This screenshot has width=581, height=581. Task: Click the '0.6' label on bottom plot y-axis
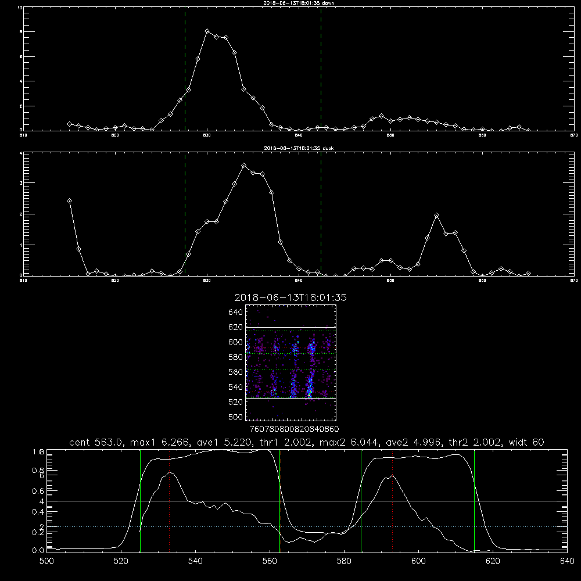point(38,491)
